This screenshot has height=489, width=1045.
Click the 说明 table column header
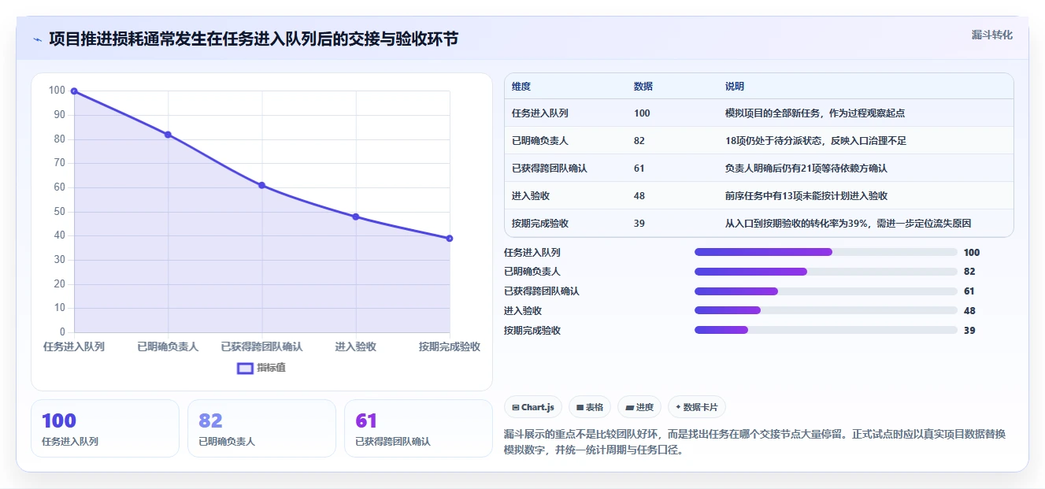735,87
